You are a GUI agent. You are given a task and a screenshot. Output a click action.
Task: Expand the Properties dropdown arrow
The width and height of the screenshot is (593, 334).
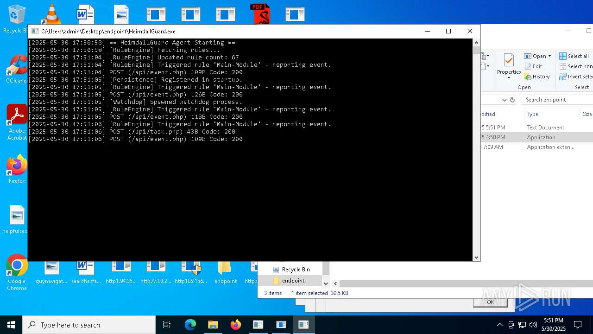point(509,77)
